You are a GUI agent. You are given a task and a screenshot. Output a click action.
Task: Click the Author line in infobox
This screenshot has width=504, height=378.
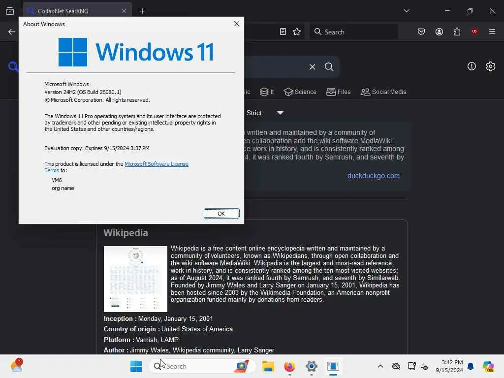(189, 350)
